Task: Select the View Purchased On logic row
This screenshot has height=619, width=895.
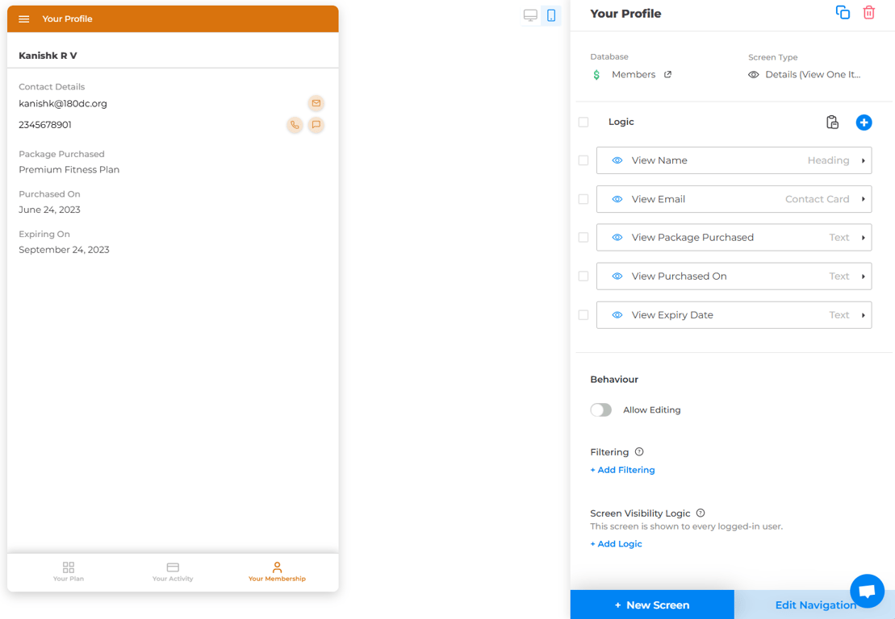Action: (734, 276)
